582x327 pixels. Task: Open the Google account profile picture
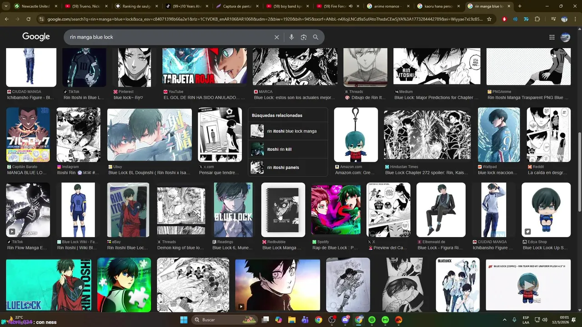[x=566, y=37]
